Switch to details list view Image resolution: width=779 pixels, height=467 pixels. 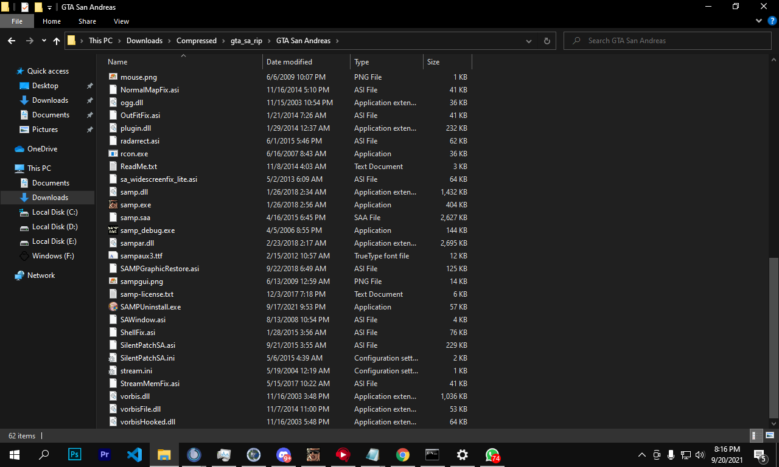coord(755,435)
